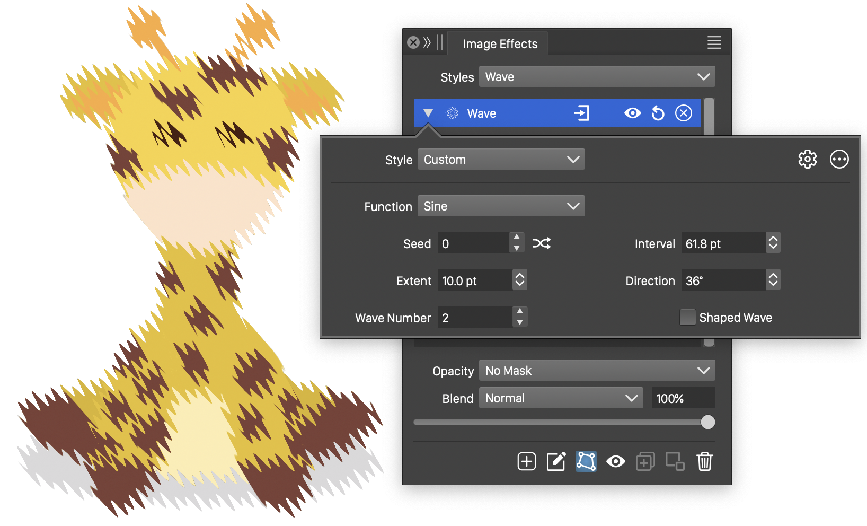Toggle Wave effect visibility eye
Image resolution: width=867 pixels, height=526 pixels.
632,113
